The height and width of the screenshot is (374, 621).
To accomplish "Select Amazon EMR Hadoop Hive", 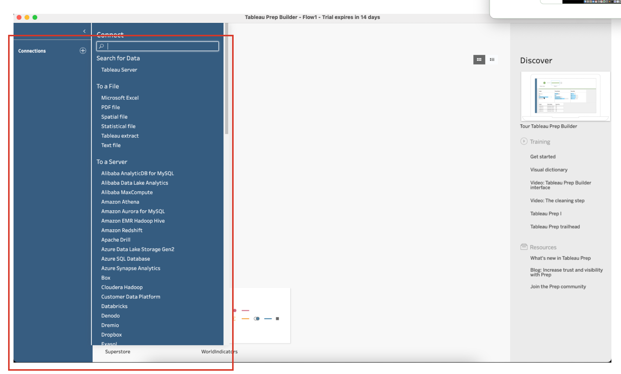I will coord(133,221).
